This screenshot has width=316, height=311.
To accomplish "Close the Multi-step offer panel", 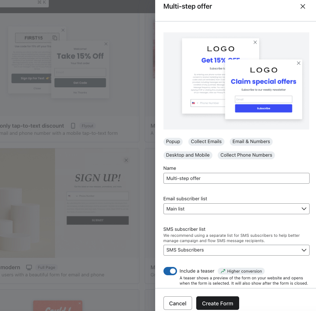I will [x=303, y=6].
